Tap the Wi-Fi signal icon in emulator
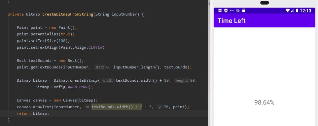Screen dimensions: 318x126 click(x=288, y=11)
